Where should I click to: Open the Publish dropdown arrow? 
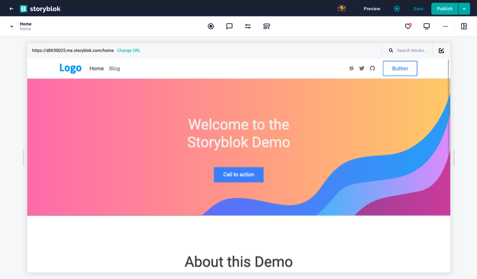pos(465,9)
